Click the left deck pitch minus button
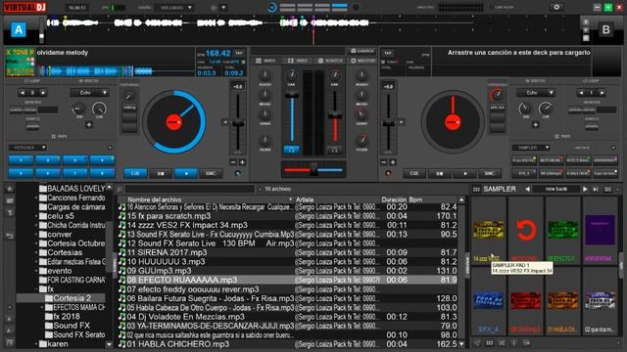The image size is (627, 352). click(x=233, y=162)
